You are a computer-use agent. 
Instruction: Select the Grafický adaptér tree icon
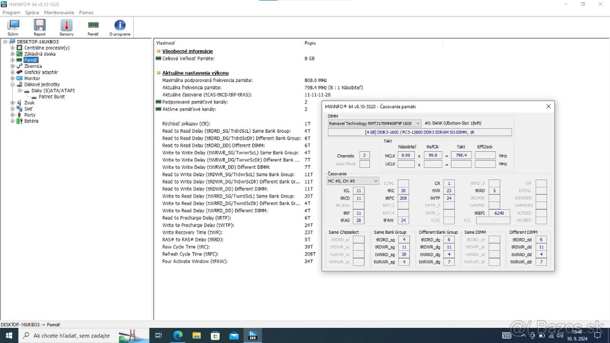pyautogui.click(x=20, y=72)
